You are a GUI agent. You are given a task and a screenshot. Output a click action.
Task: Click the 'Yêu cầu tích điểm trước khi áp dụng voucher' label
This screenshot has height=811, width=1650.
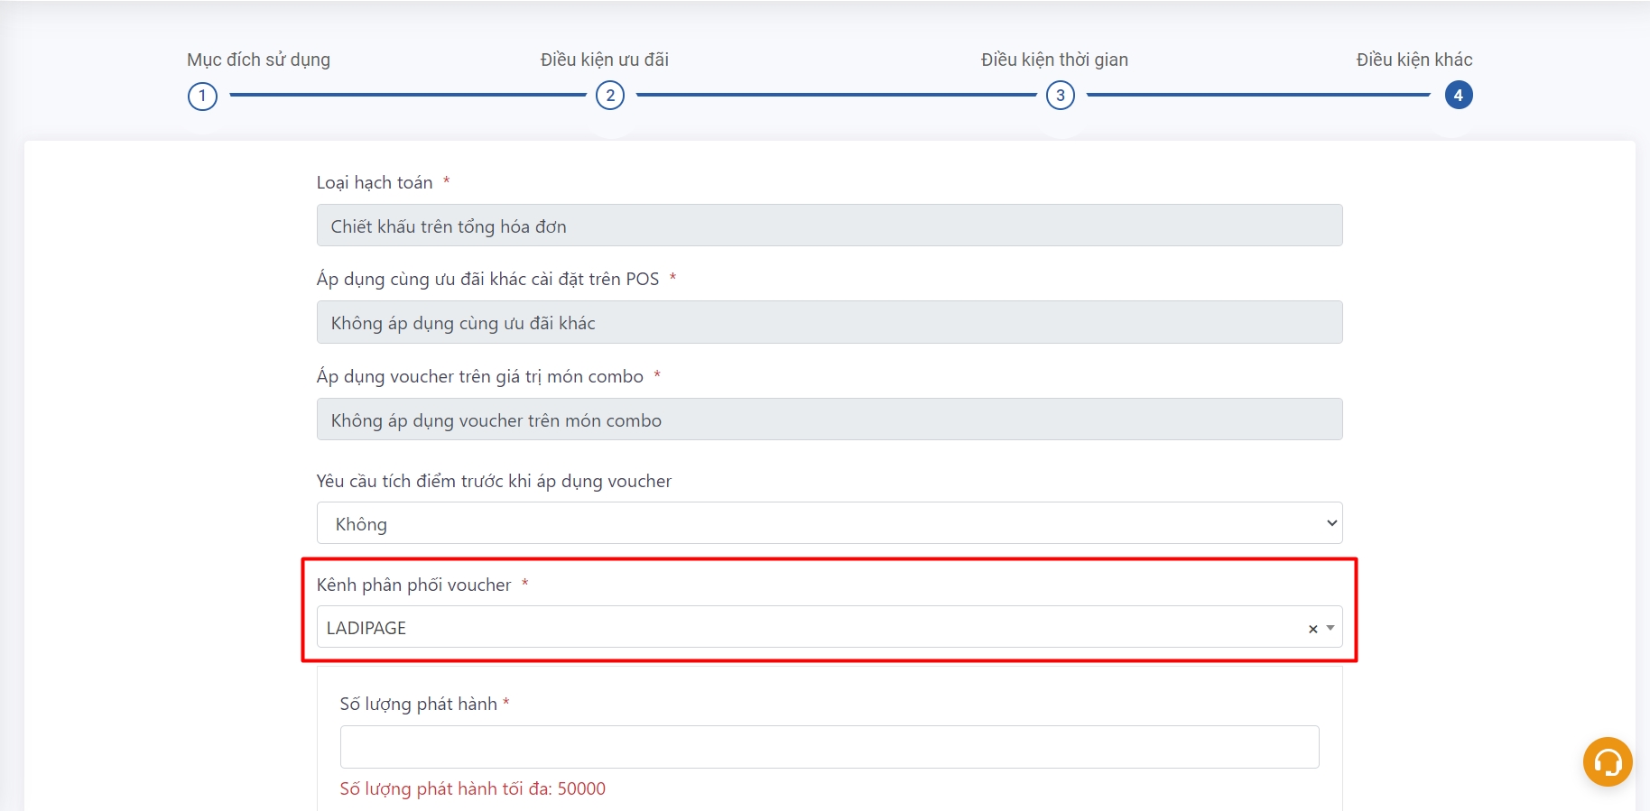[x=494, y=481]
